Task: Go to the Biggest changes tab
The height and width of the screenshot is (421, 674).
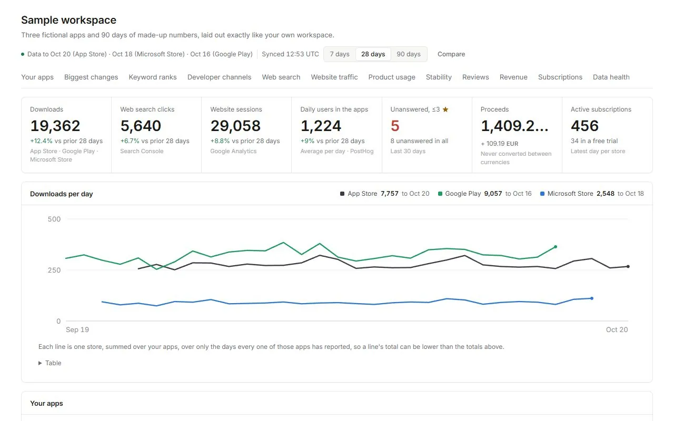Action: point(91,77)
